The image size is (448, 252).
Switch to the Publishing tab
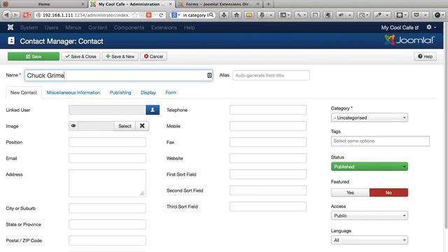tap(120, 92)
